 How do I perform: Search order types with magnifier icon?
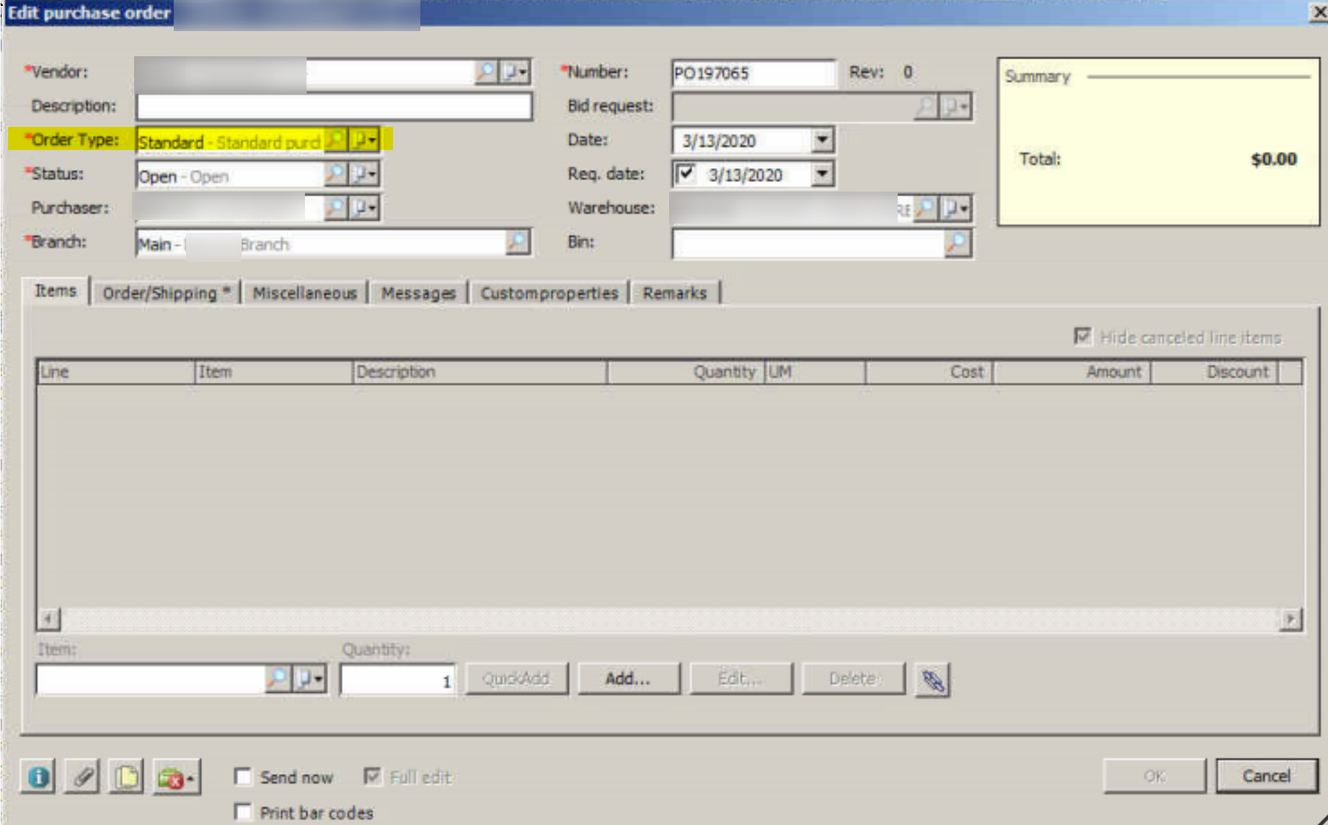pyautogui.click(x=335, y=140)
